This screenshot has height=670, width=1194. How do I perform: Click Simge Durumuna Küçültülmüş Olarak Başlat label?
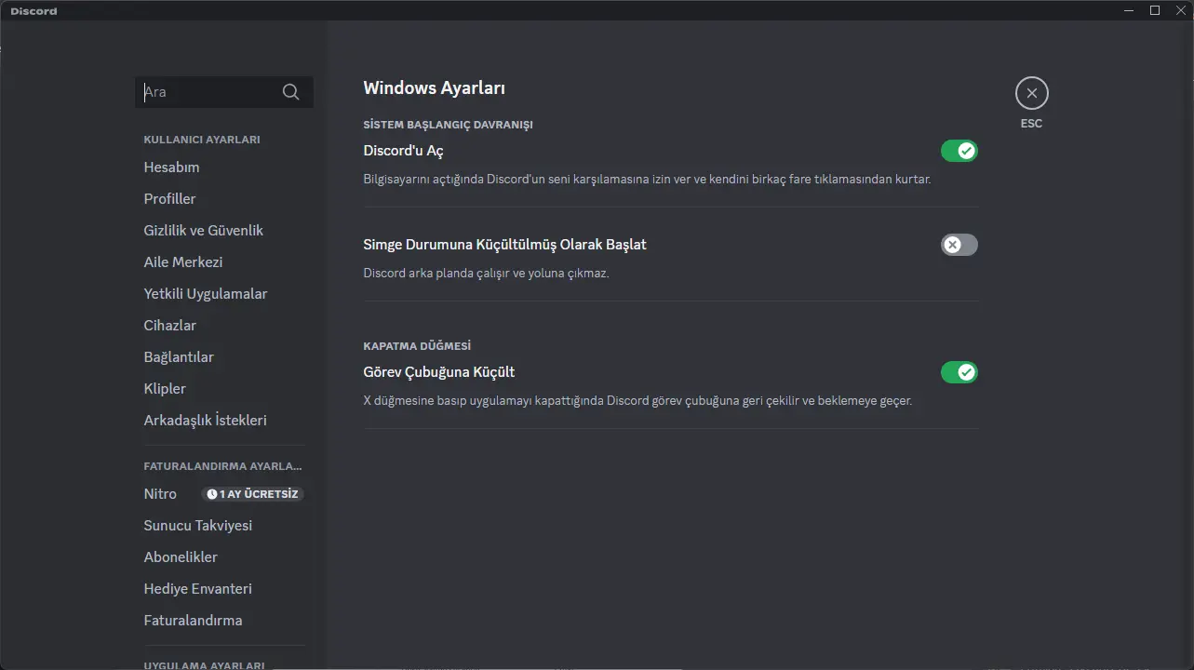point(504,245)
